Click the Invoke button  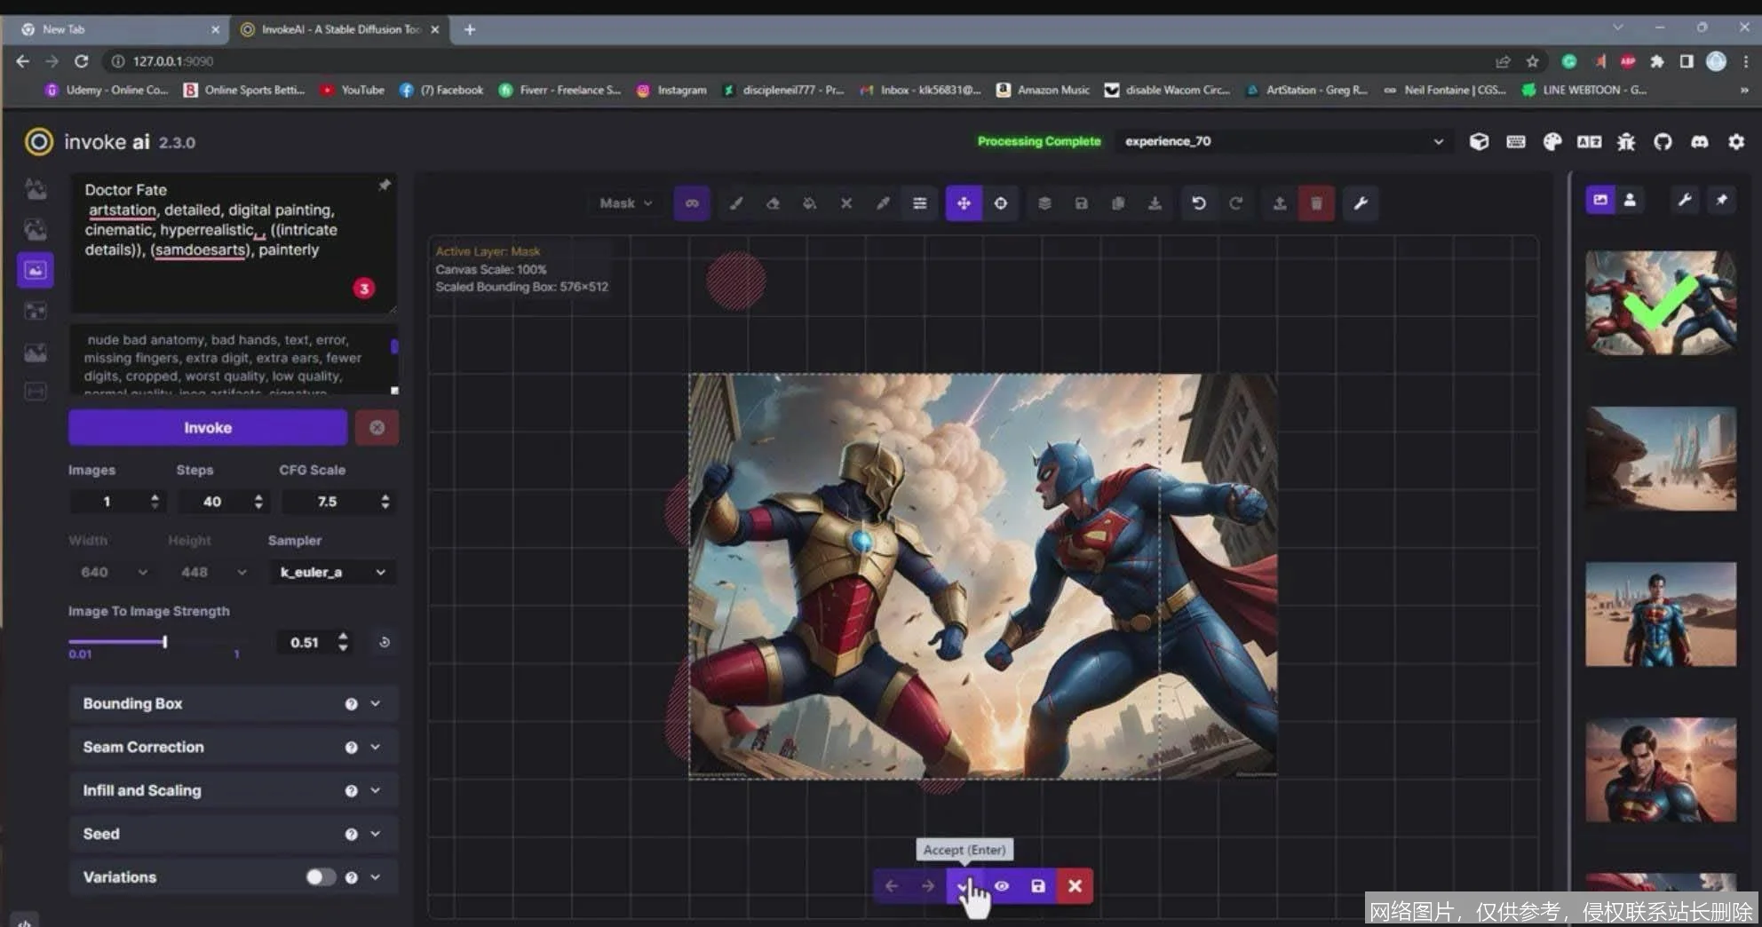208,427
